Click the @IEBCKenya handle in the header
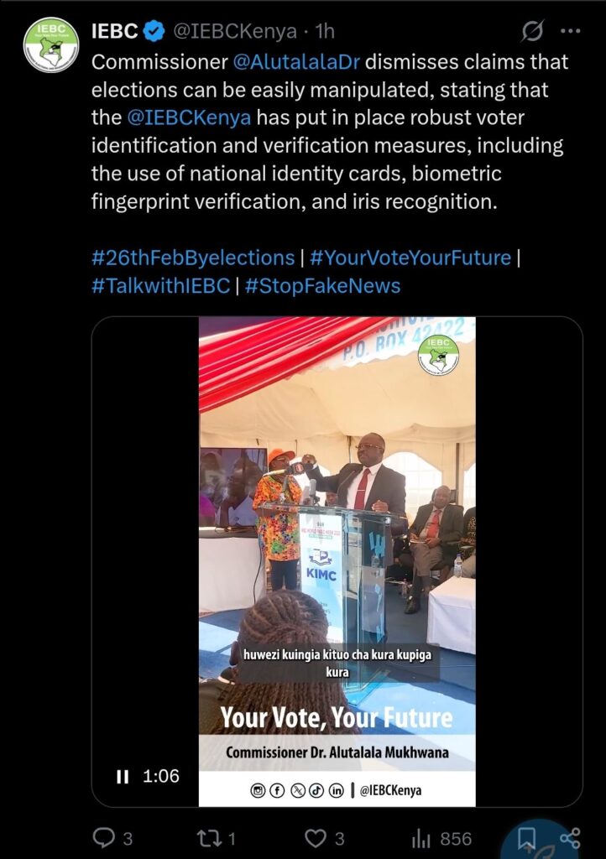Screen dimensions: 606x859 click(235, 31)
